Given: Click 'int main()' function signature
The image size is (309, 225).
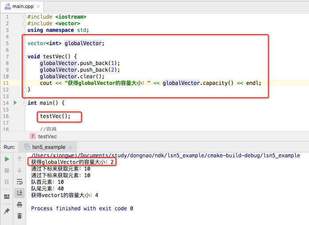Looking at the screenshot, I should point(43,103).
